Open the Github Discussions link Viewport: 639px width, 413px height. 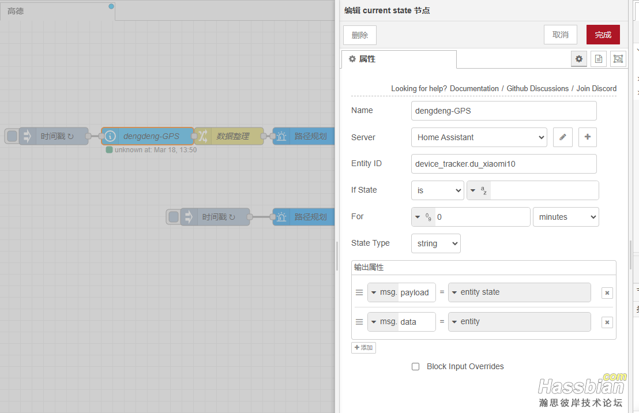537,88
